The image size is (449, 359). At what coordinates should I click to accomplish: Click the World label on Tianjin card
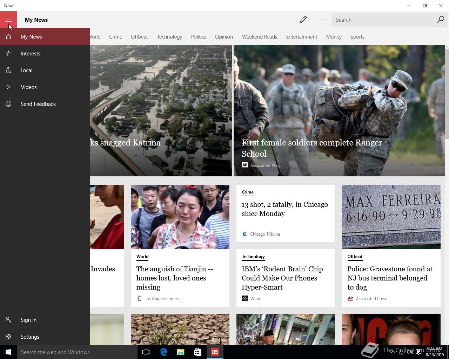pos(142,257)
